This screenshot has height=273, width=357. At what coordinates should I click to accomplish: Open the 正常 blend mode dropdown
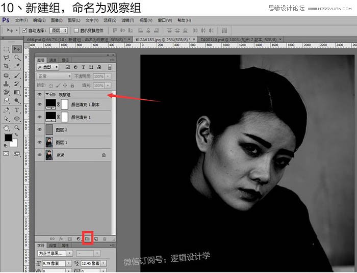click(54, 76)
